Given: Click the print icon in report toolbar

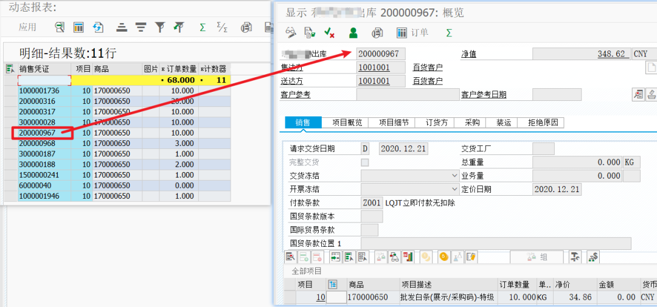Looking at the screenshot, I should (x=246, y=27).
